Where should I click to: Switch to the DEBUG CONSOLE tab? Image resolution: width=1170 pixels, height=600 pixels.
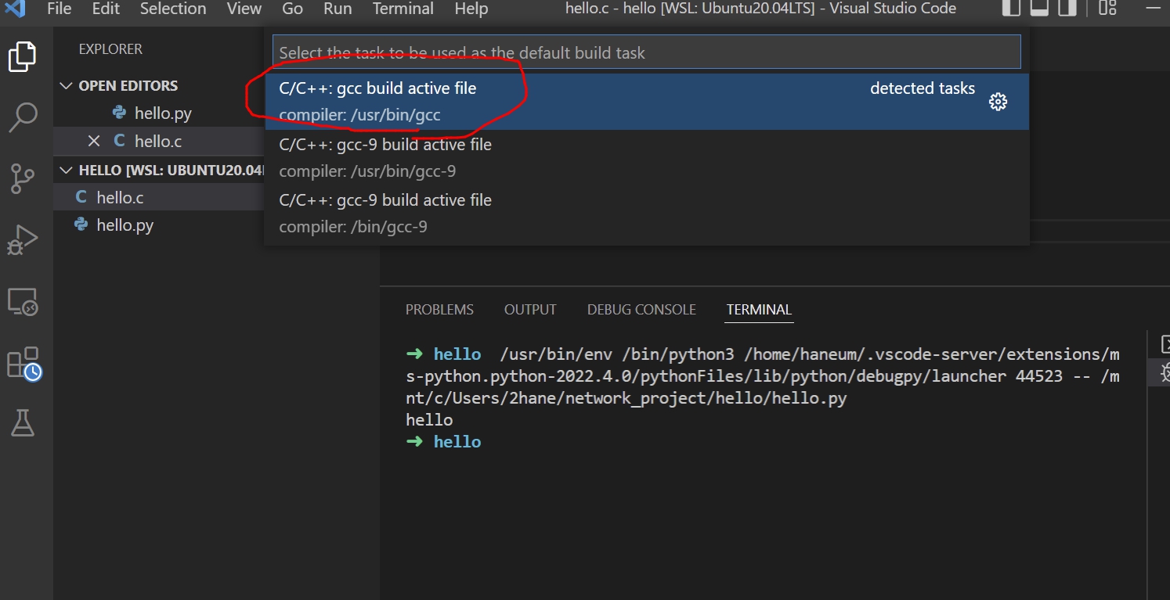coord(641,310)
